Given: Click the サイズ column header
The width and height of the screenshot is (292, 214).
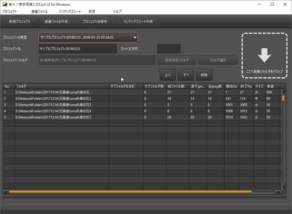Looking at the screenshot, I should [259, 86].
